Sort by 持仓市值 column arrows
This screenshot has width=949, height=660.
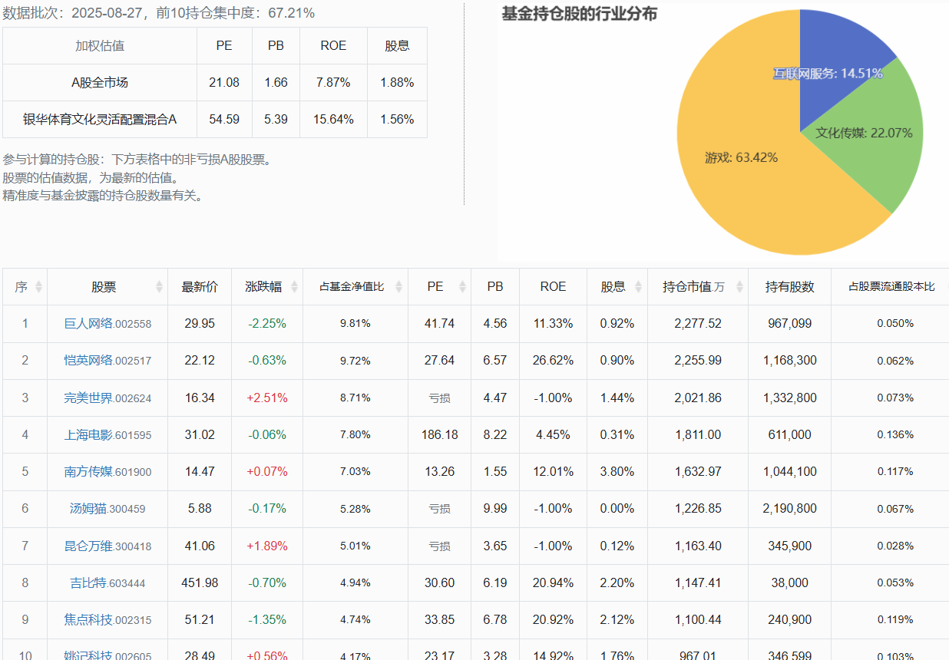[739, 287]
